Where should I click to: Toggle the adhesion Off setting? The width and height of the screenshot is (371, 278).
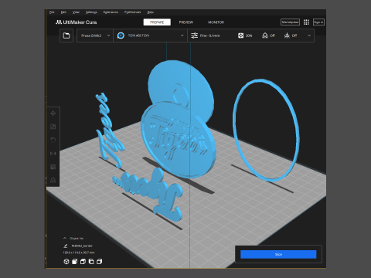click(291, 36)
